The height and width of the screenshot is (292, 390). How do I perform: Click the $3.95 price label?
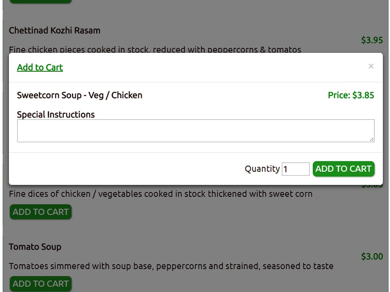tap(372, 40)
